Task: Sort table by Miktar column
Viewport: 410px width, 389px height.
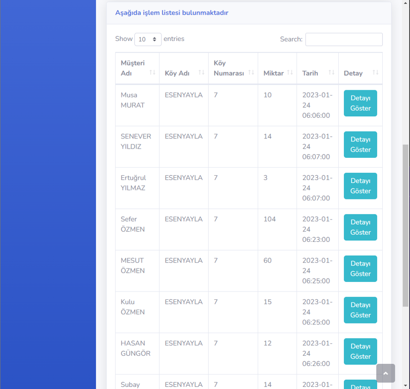Action: (290, 73)
